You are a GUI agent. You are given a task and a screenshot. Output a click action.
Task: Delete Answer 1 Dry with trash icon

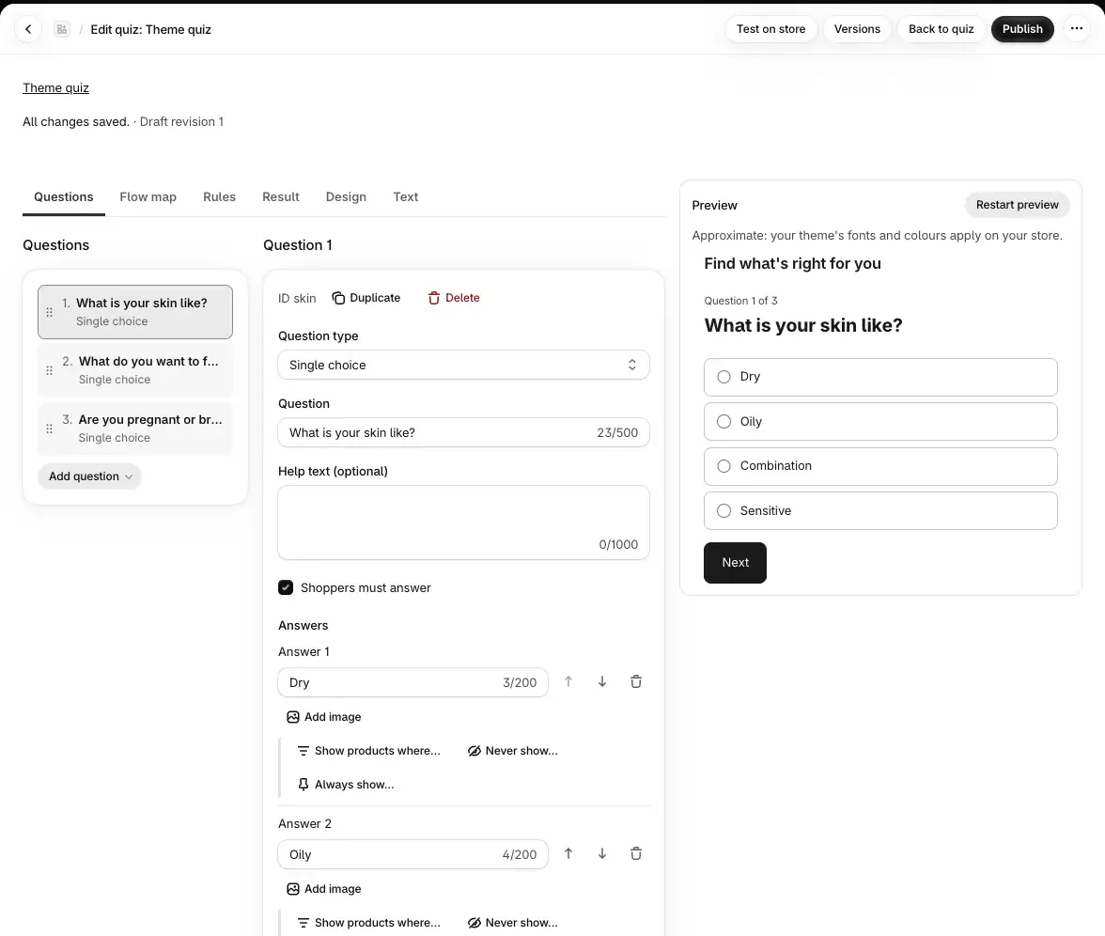coord(635,681)
